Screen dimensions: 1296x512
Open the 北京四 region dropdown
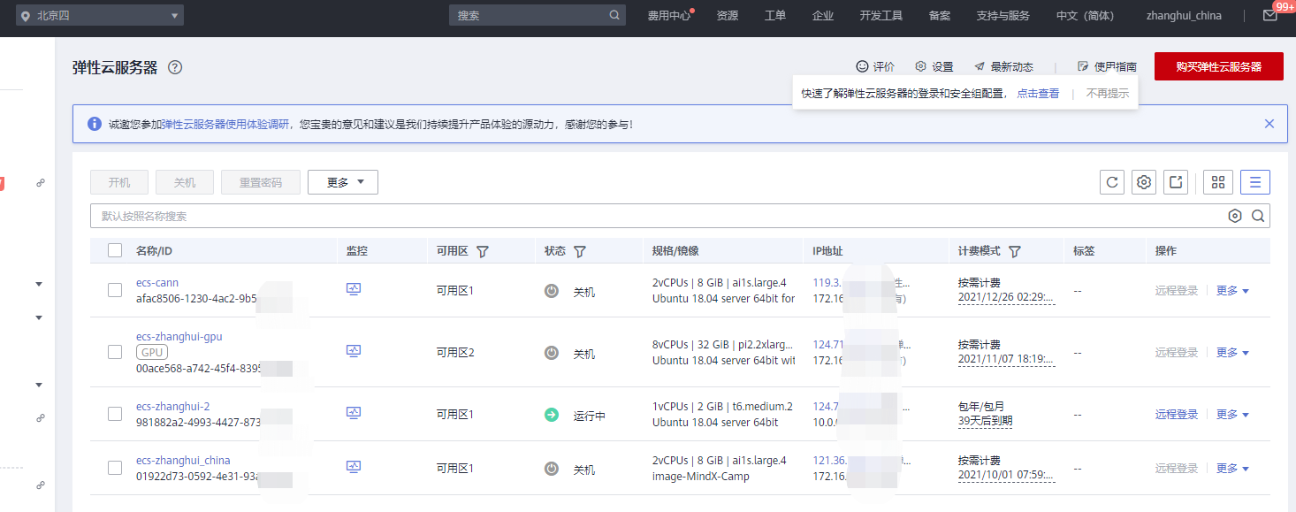tap(101, 16)
